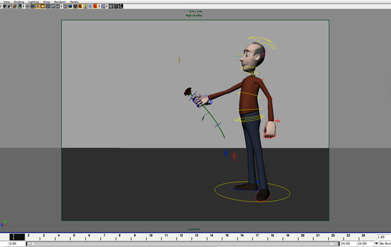Toggle the highlighted Gate Mask button
This screenshot has width=391, height=247.
click(42, 6)
